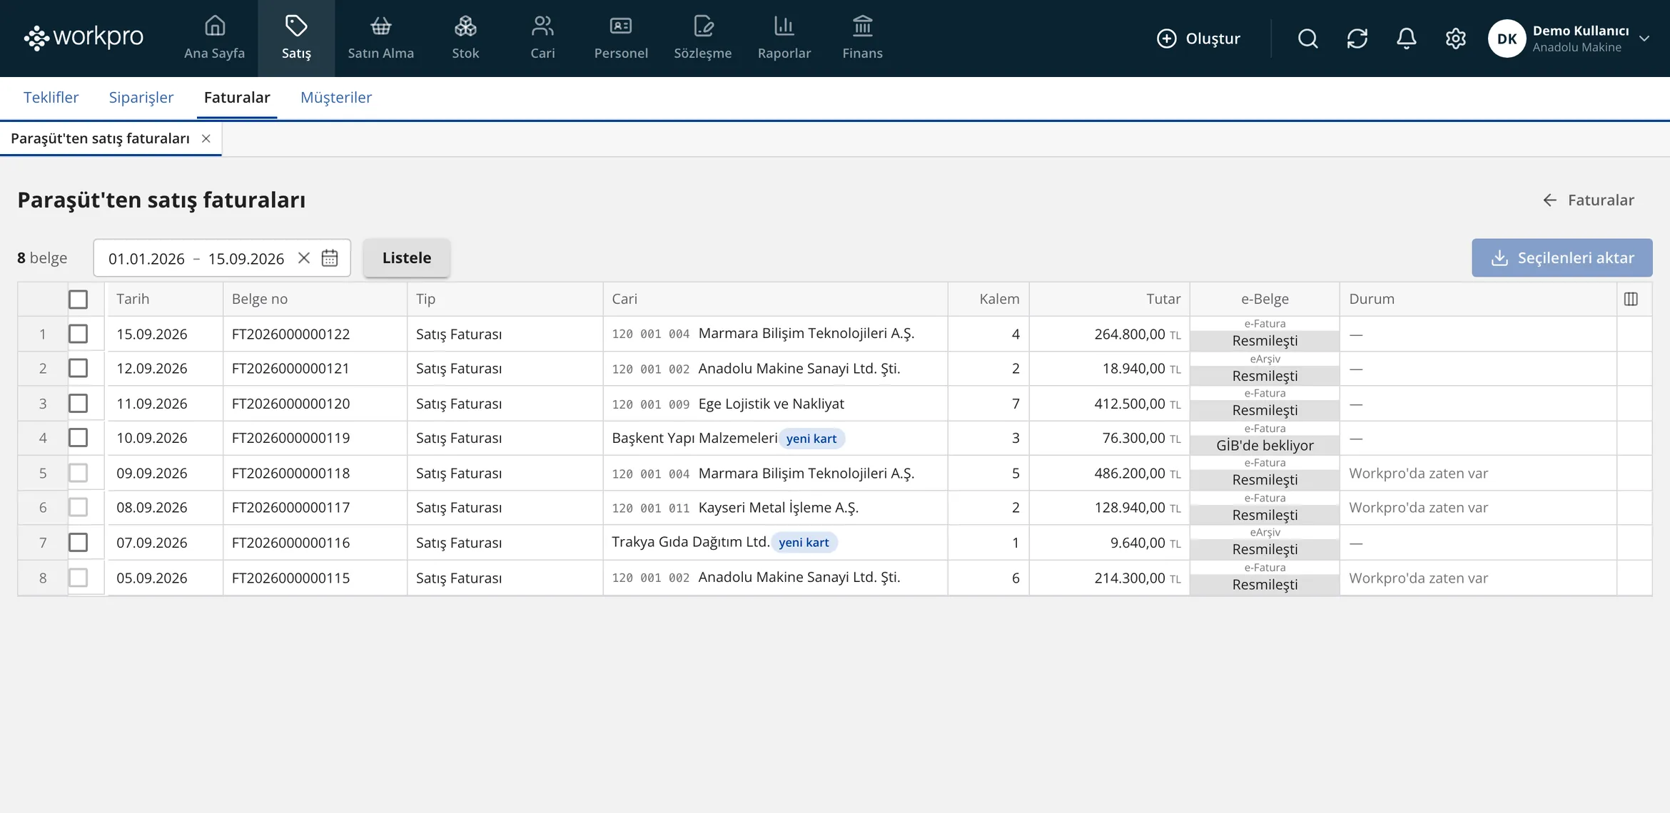Viewport: 1670px width, 813px height.
Task: Open the settings gear icon
Action: point(1455,39)
